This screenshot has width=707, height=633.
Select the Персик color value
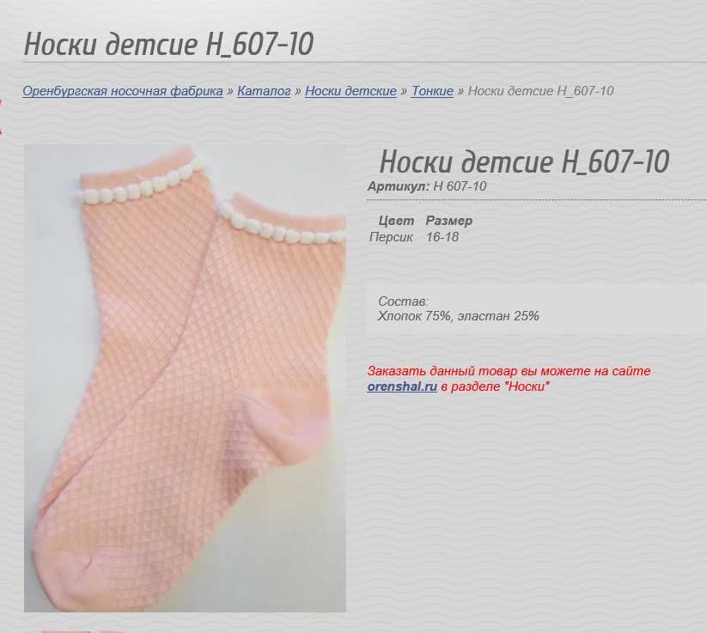pos(391,237)
